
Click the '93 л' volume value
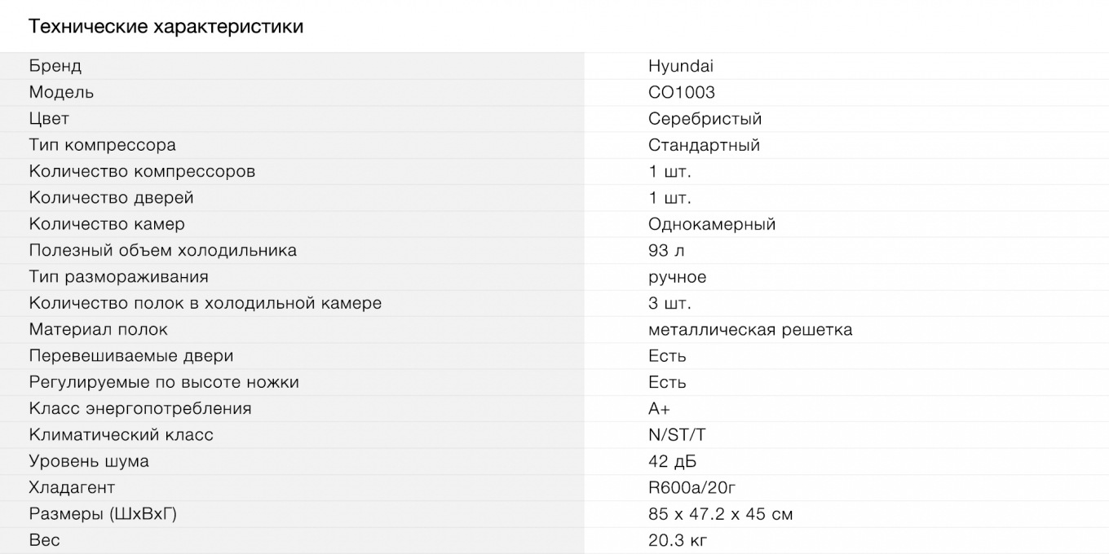(x=667, y=250)
